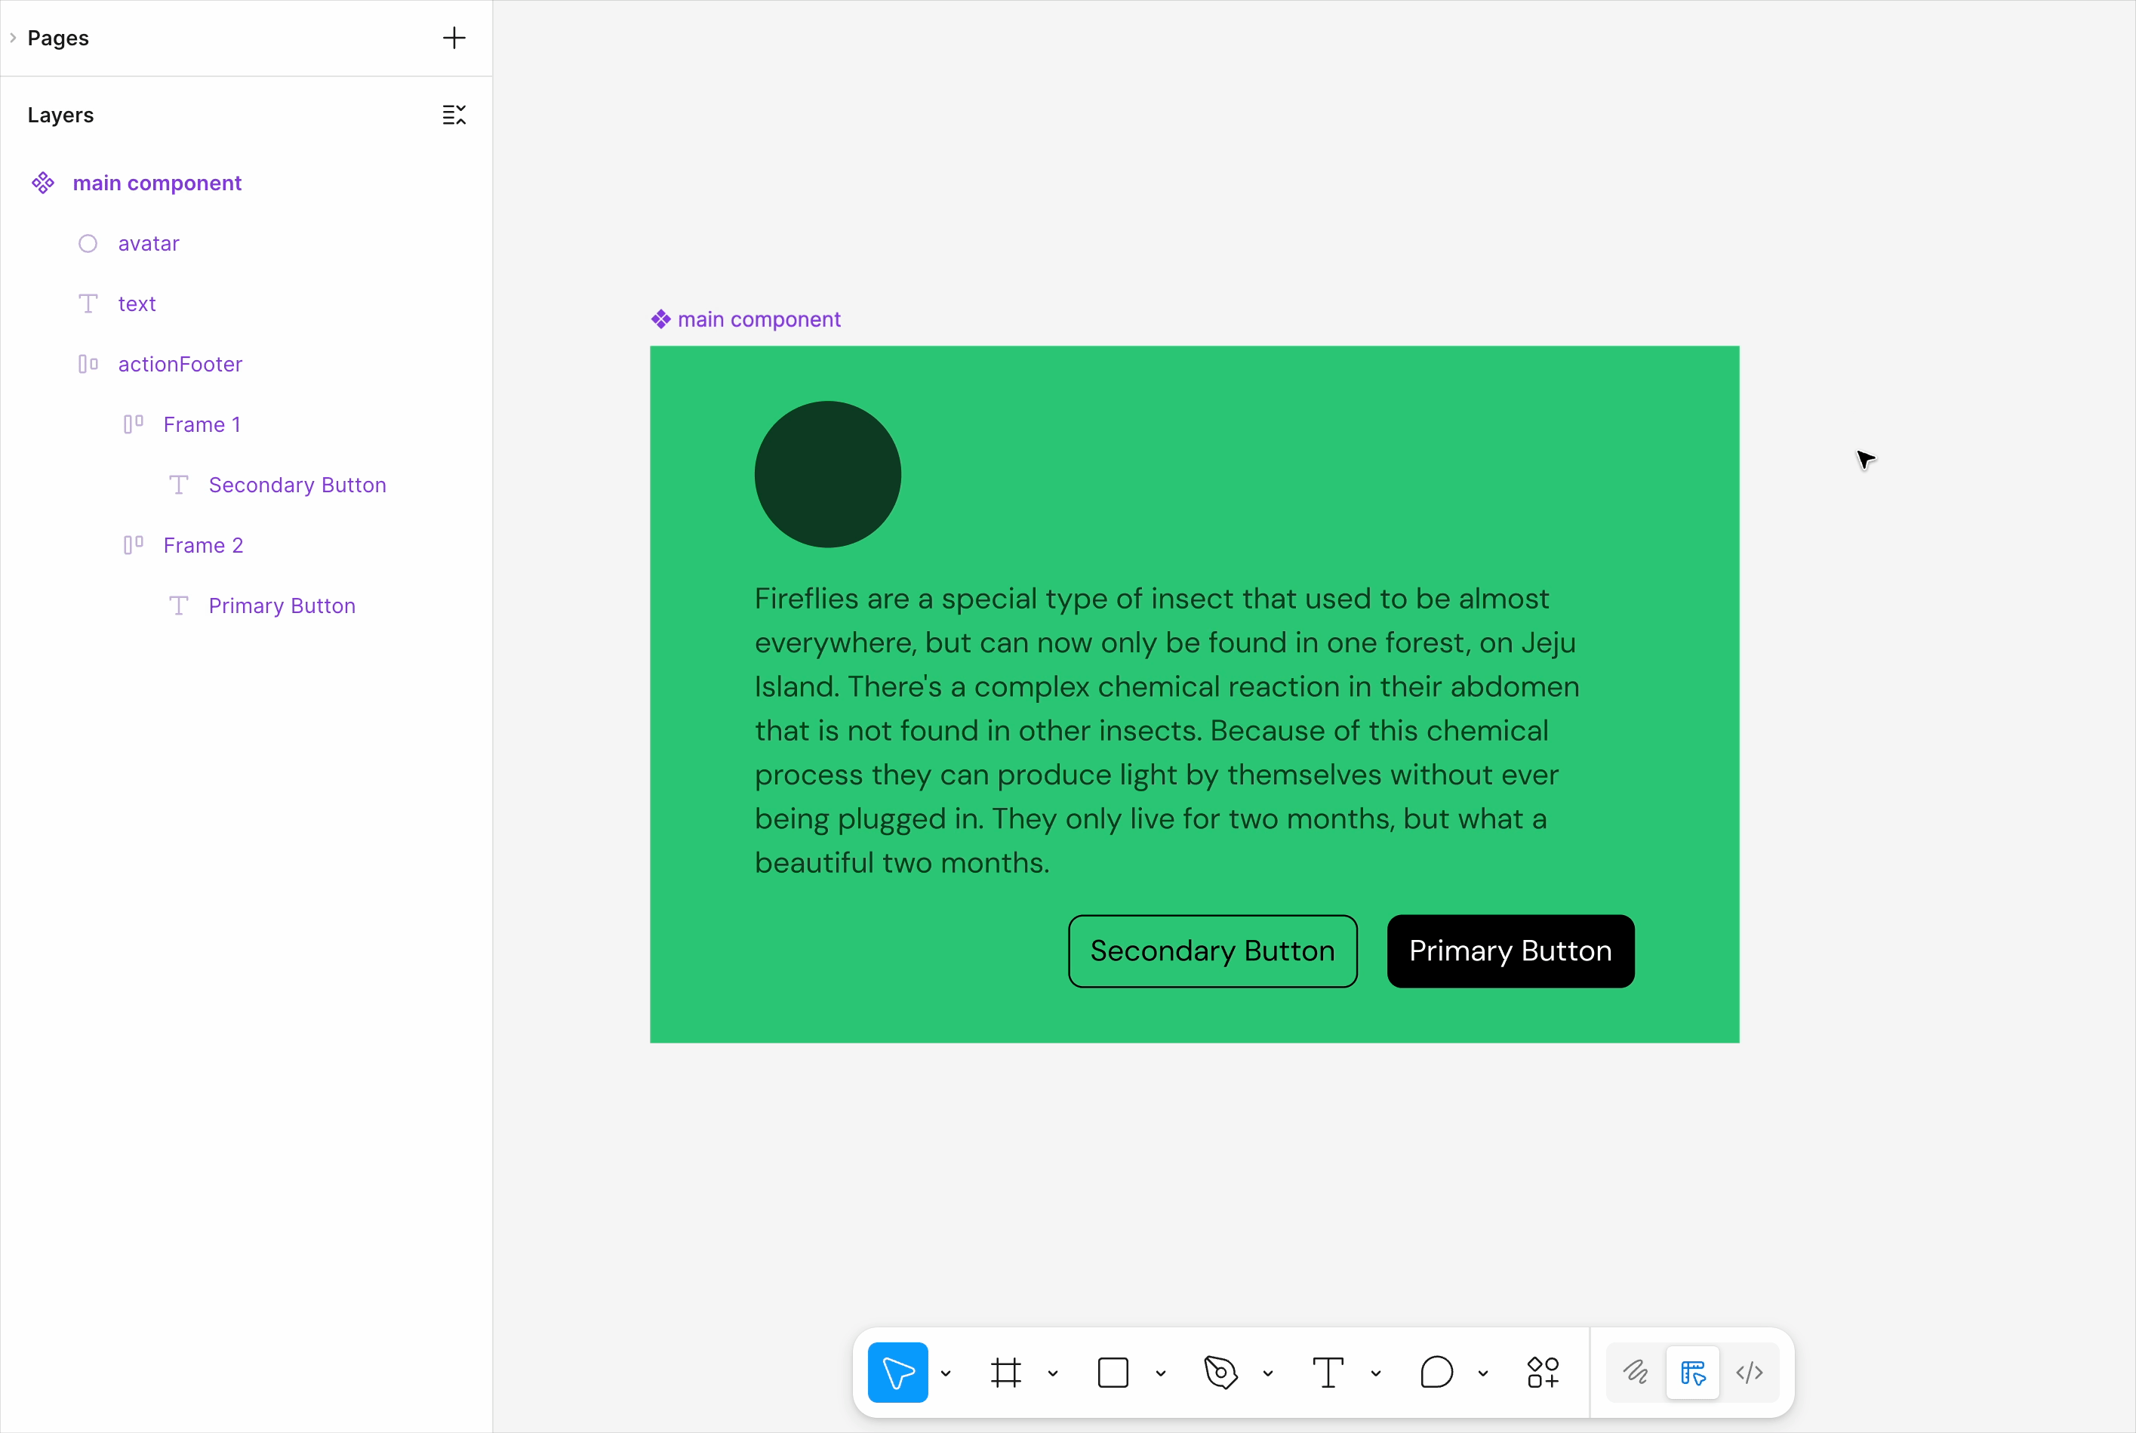2136x1433 pixels.
Task: Select the actionFooter layer
Action: click(x=180, y=365)
